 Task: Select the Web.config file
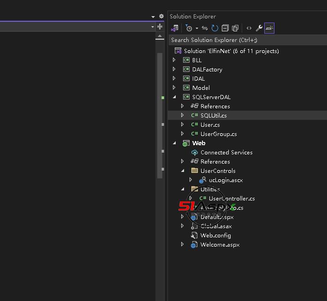click(x=215, y=235)
